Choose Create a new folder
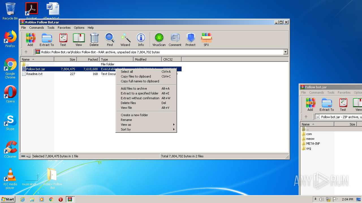 click(x=146, y=115)
